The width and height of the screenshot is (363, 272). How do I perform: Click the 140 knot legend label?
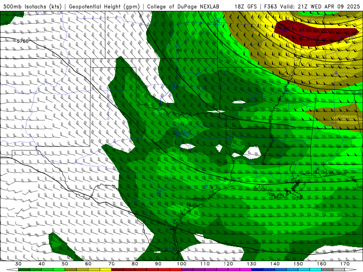coord(275,264)
